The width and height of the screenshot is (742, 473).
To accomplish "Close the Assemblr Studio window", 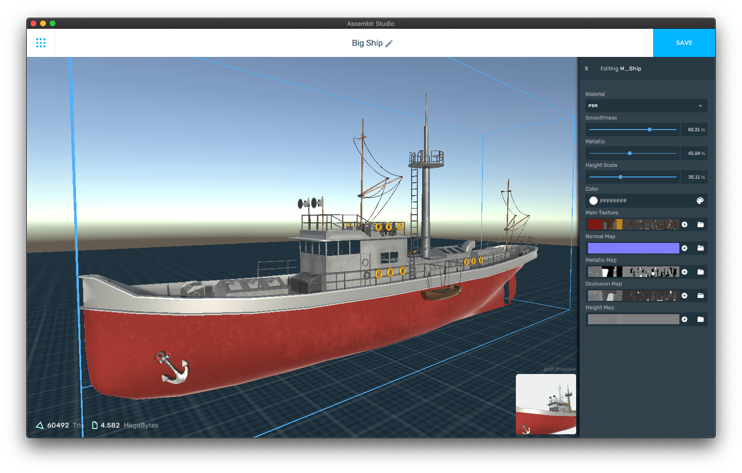I will pyautogui.click(x=33, y=23).
